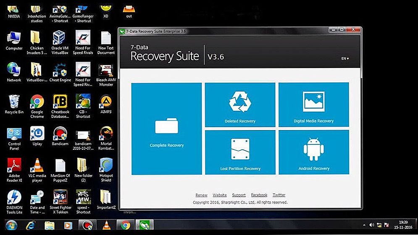Viewport: 418px width, 235px height.
Task: Select the Deleted Recovery tile
Action: pyautogui.click(x=240, y=105)
